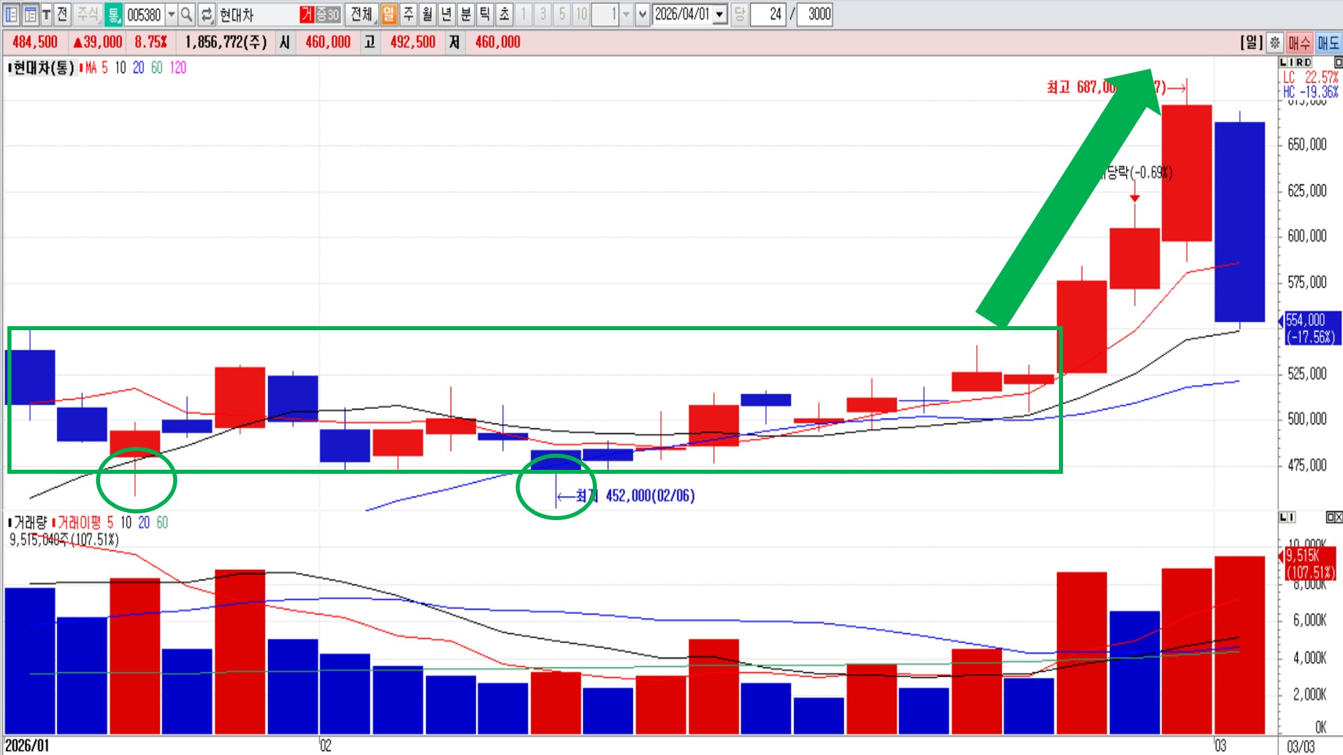Click the L icon above price axis

(x=1283, y=62)
